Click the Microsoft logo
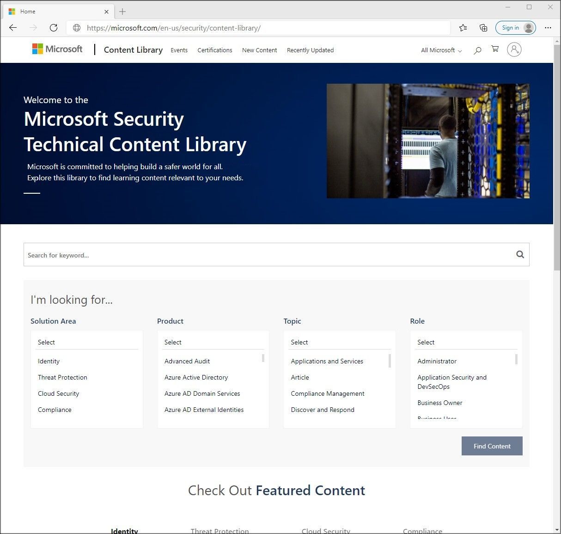Viewport: 561px width, 534px height. coord(56,49)
